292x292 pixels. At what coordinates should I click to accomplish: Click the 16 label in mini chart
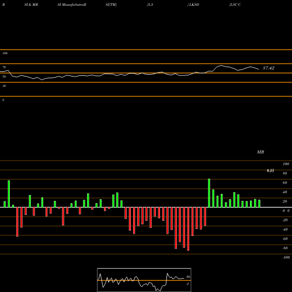188,277
